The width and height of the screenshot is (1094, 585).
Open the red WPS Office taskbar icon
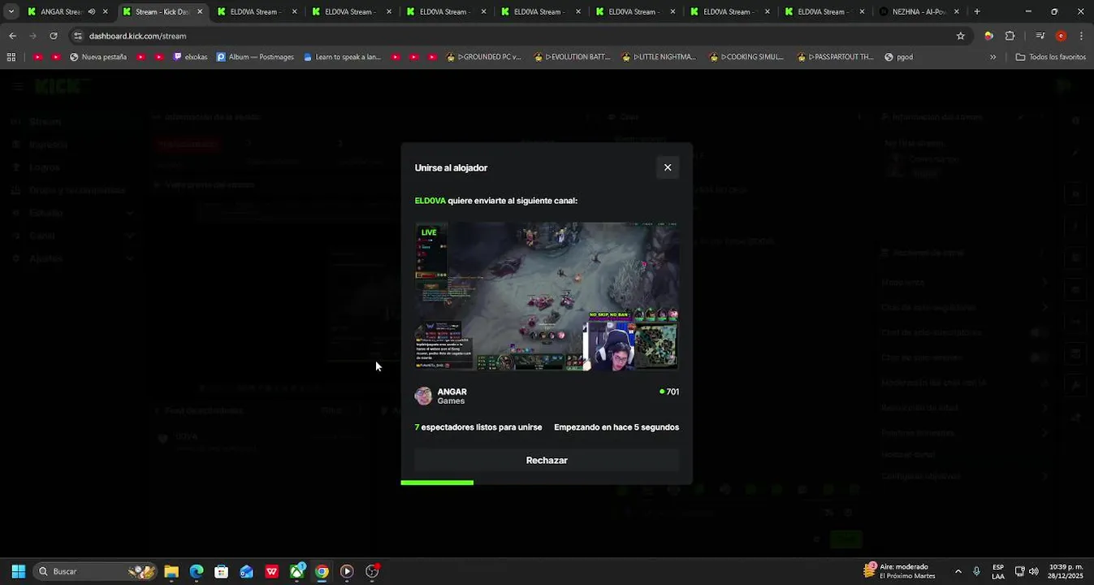click(x=271, y=571)
